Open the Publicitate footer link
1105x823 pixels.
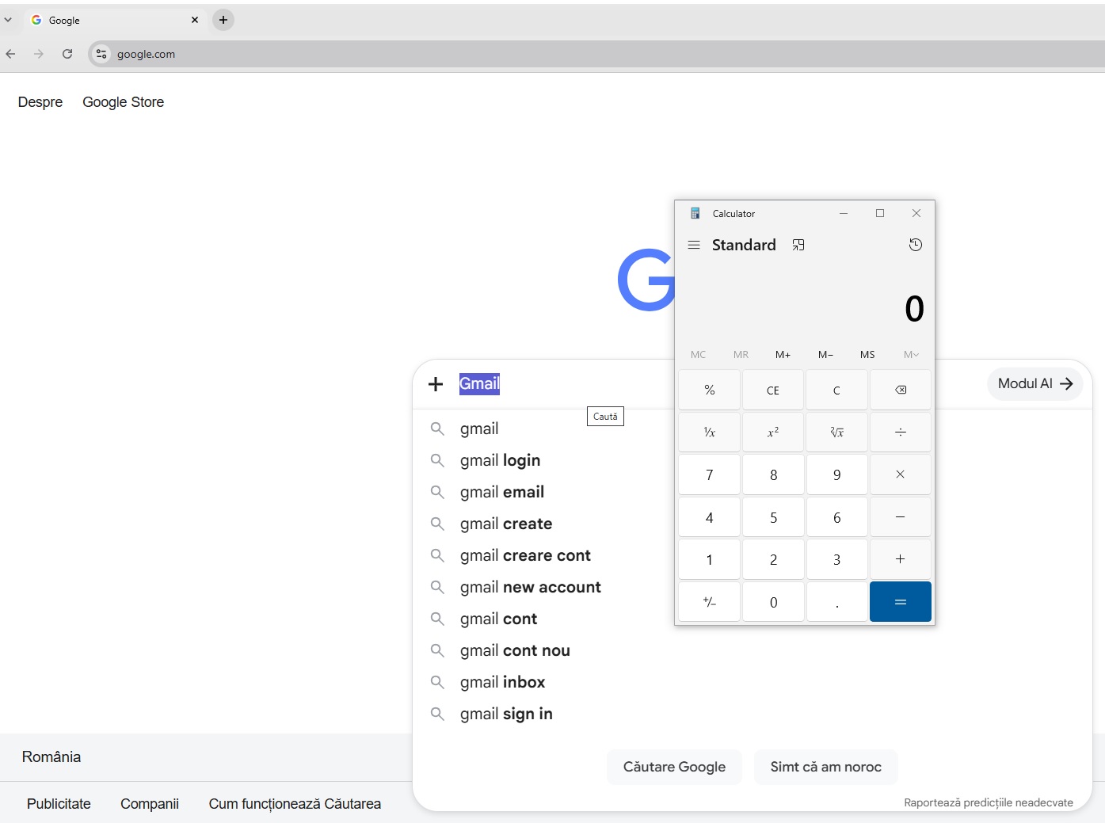[59, 804]
